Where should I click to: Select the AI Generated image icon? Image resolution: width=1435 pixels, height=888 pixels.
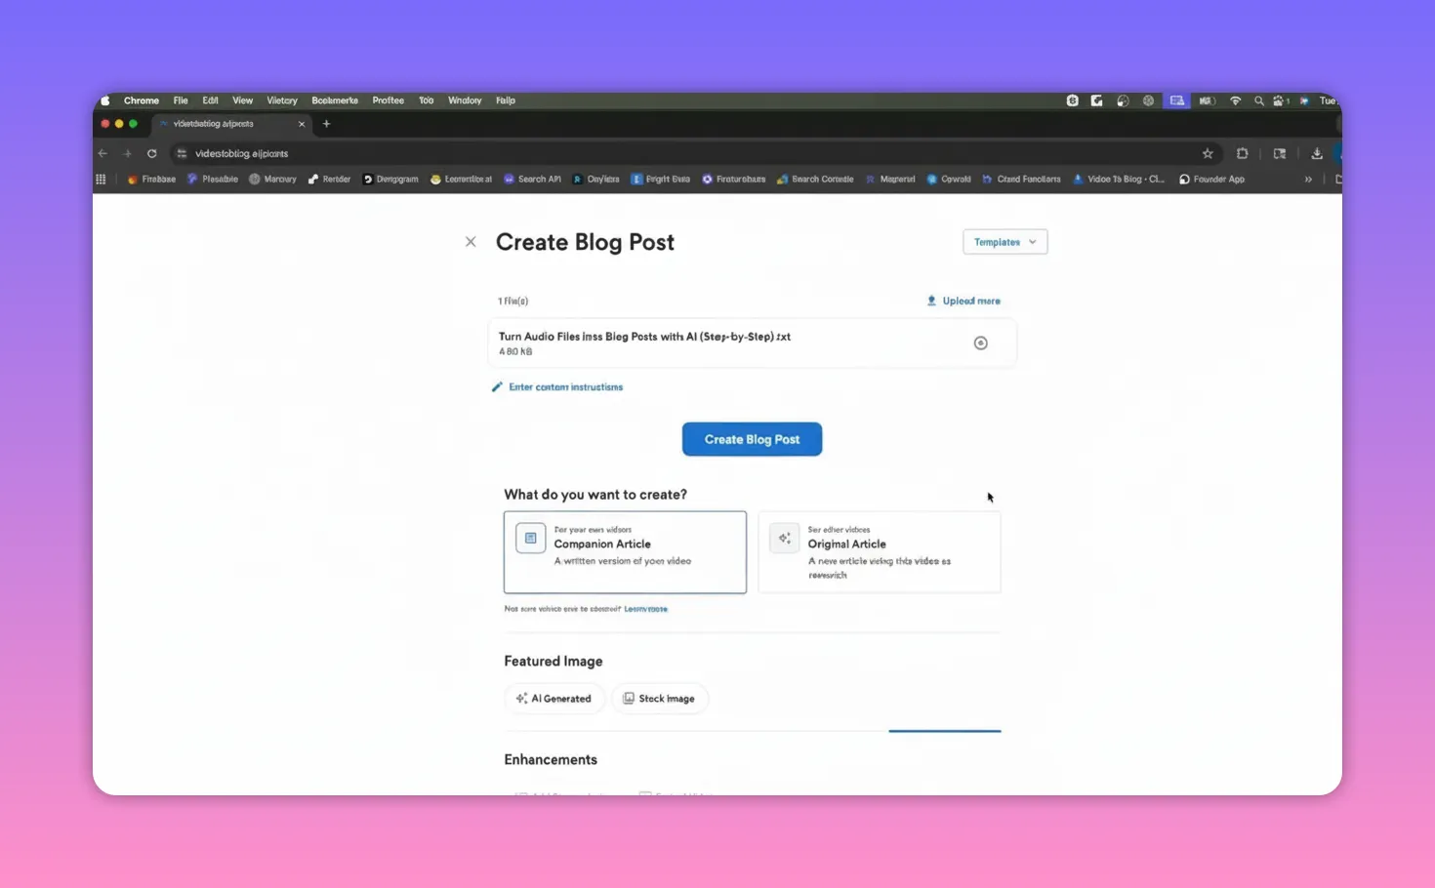523,698
